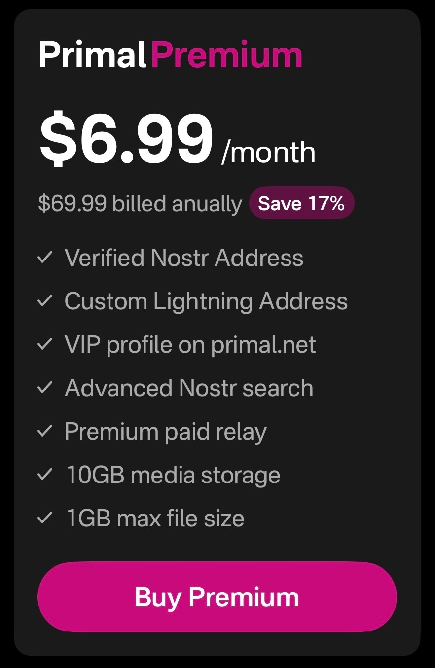Click the Premium paid relay feature text
Screen dimensions: 435x668
(166, 432)
